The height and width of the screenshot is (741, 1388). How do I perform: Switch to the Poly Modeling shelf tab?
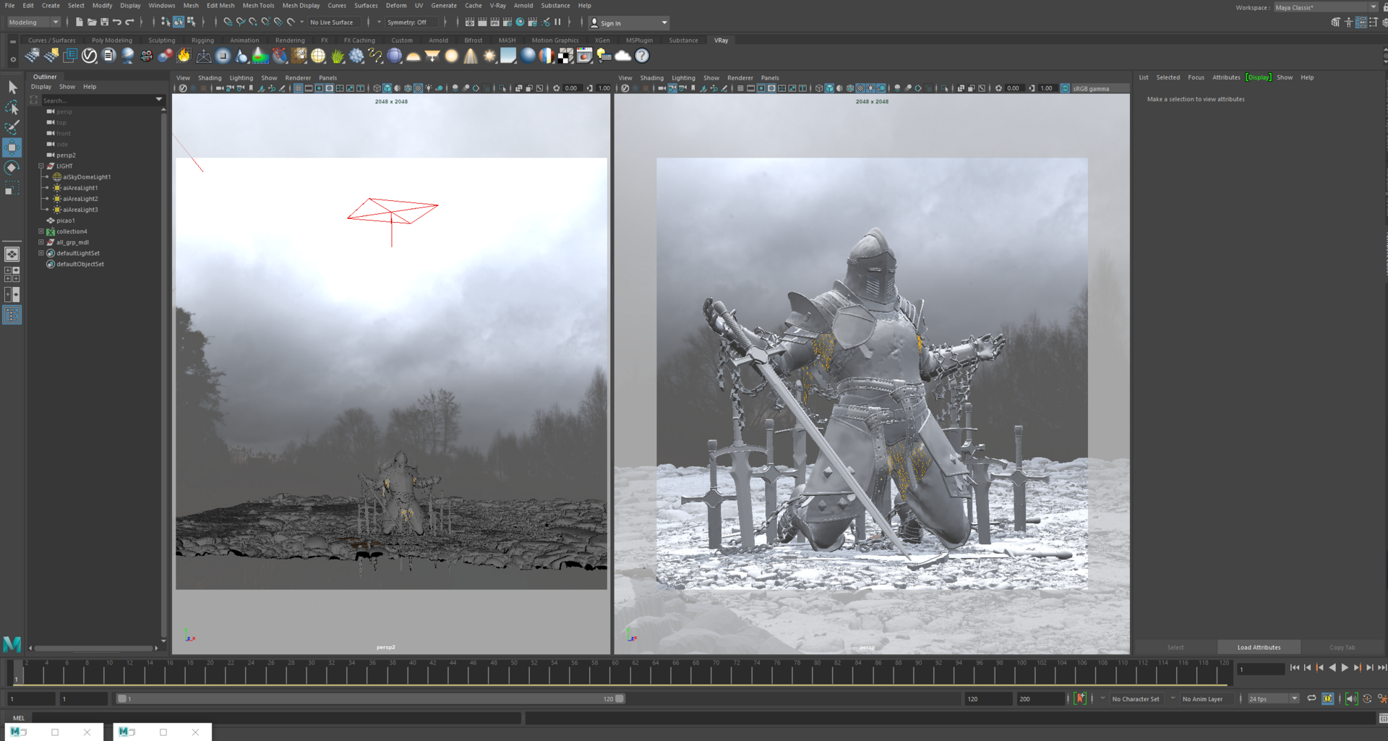coord(112,40)
